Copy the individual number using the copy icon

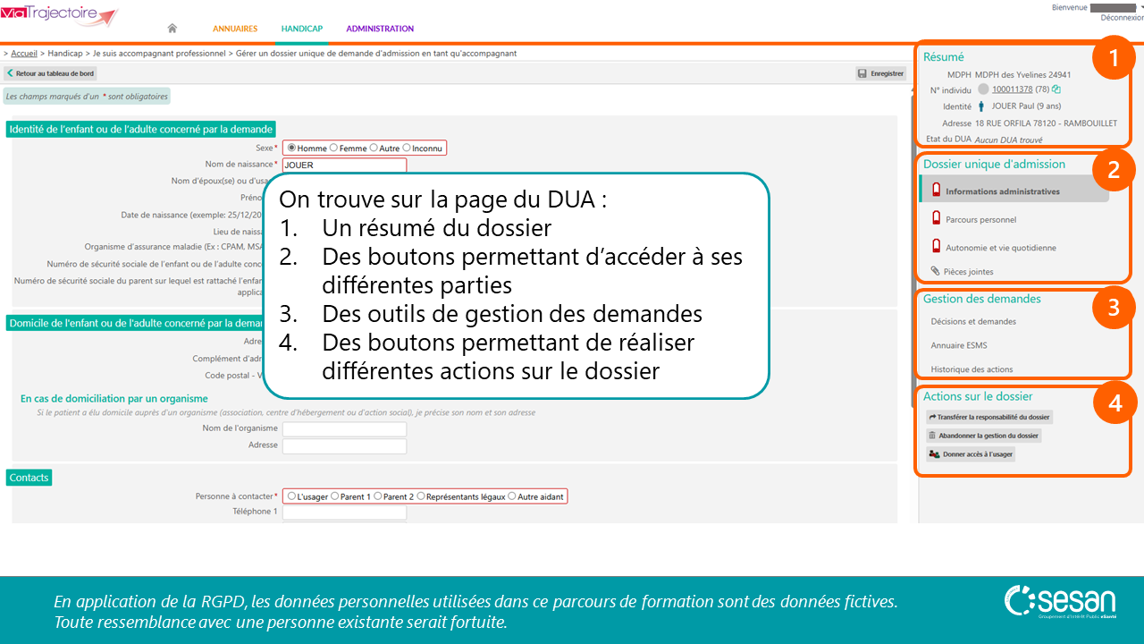(x=1056, y=89)
